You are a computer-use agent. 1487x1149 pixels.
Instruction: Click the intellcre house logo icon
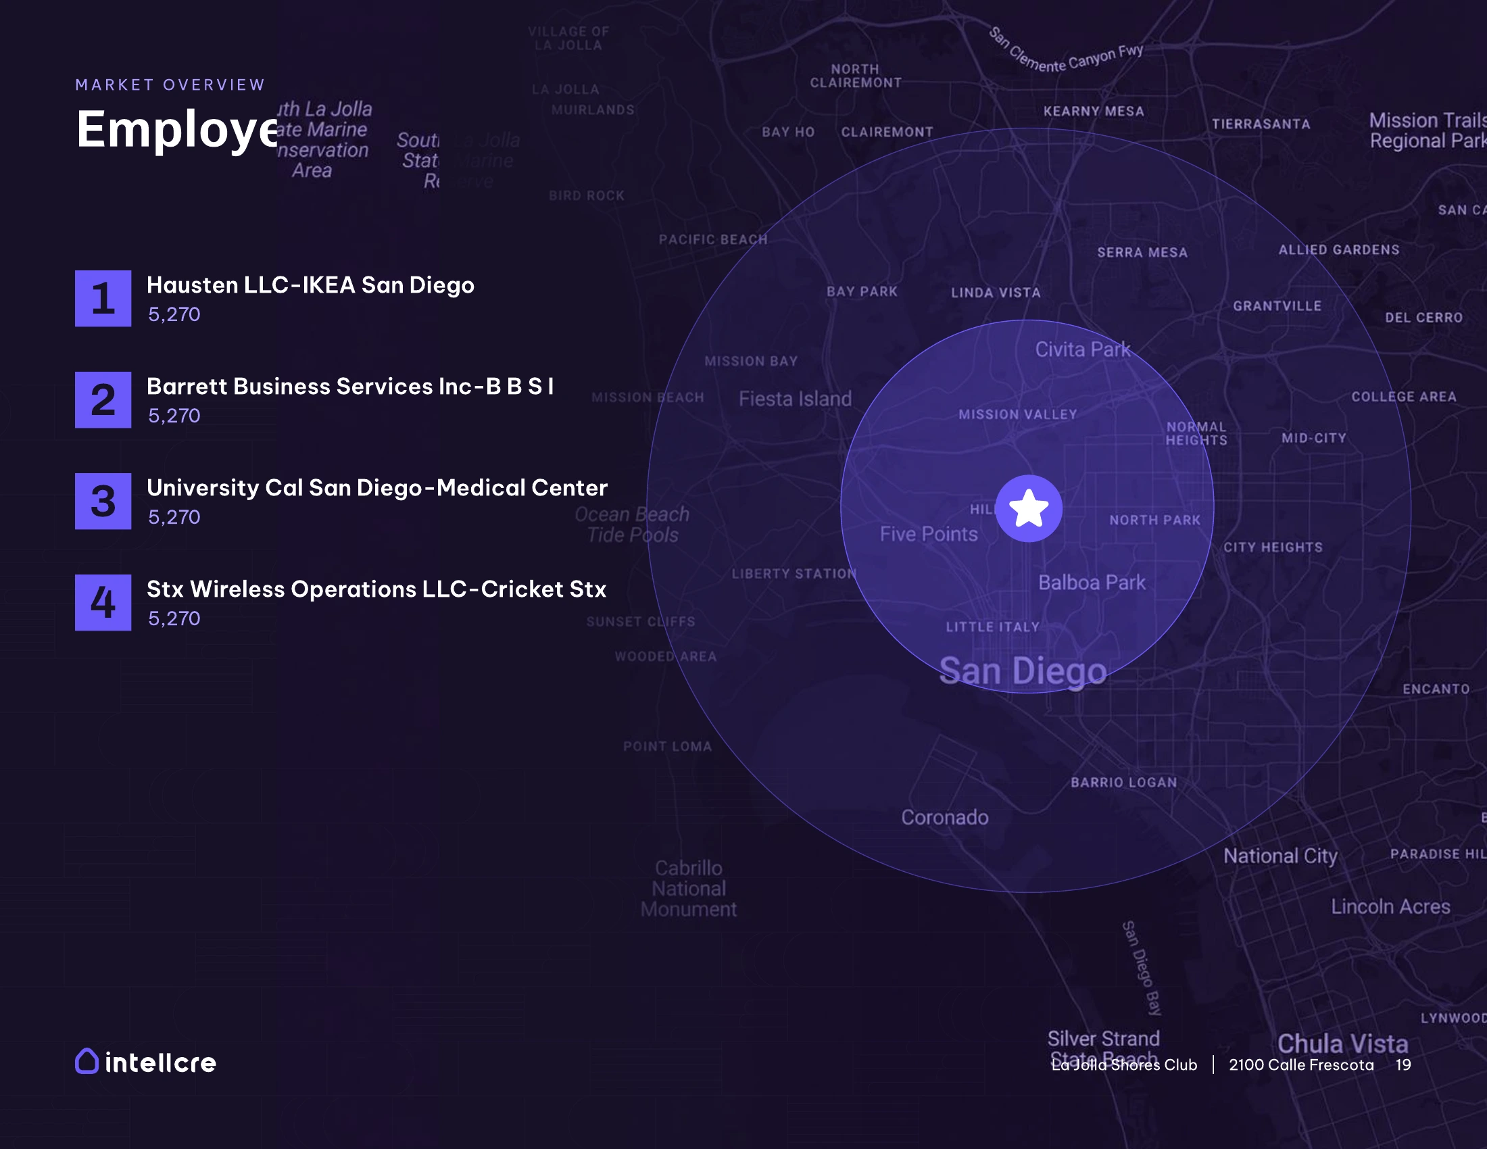(x=87, y=1061)
